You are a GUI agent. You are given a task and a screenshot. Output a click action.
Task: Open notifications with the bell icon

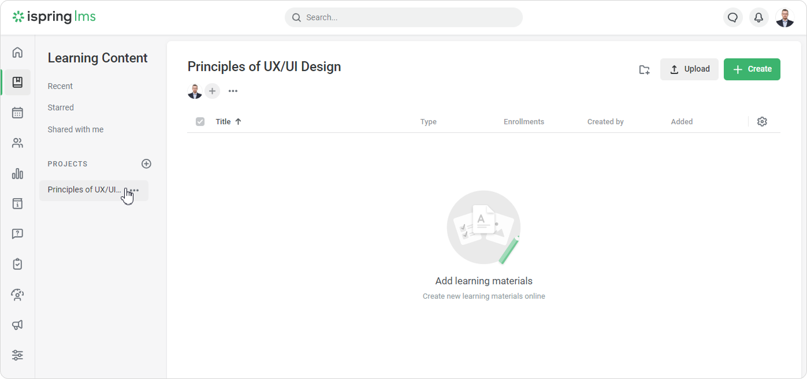pos(758,17)
